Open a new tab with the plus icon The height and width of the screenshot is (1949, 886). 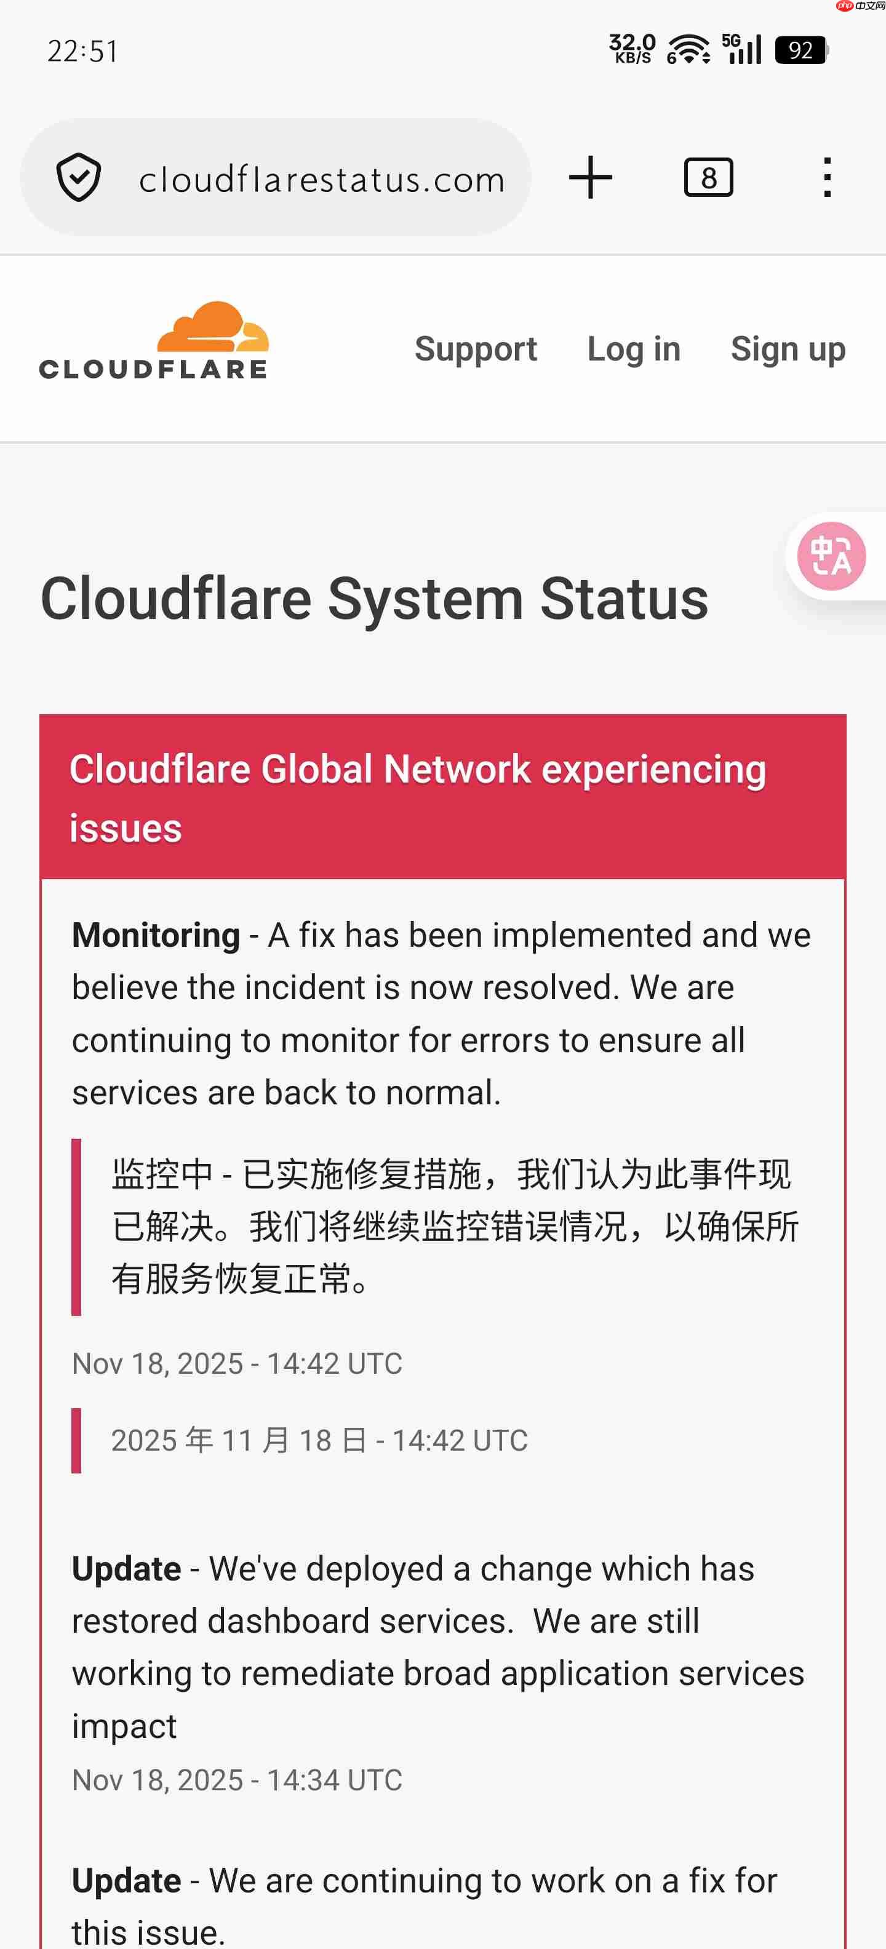(x=589, y=177)
